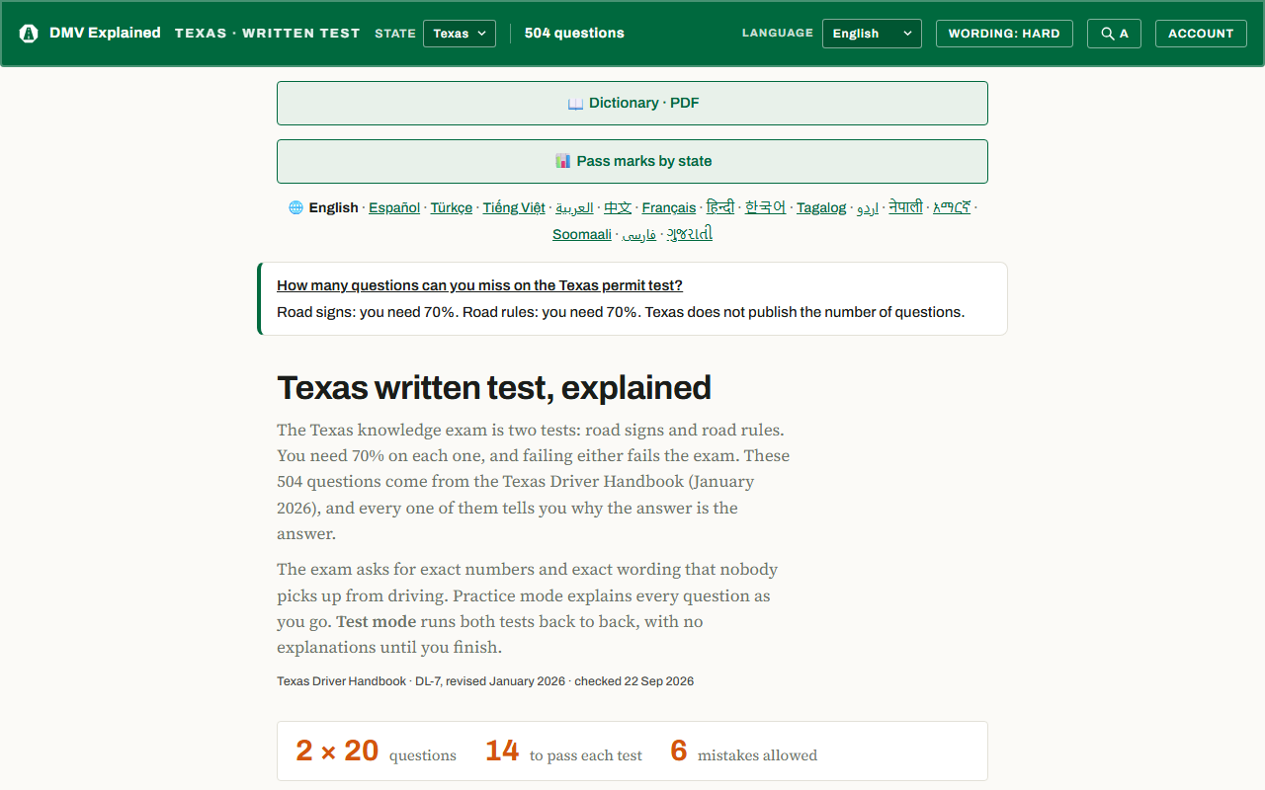The width and height of the screenshot is (1265, 790).
Task: Select the Arabic (العربية) language link
Action: 574,207
